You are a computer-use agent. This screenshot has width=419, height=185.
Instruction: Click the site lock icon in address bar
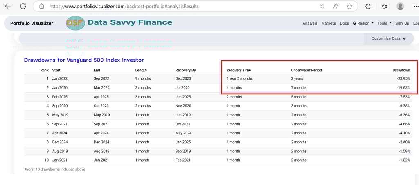[41, 6]
